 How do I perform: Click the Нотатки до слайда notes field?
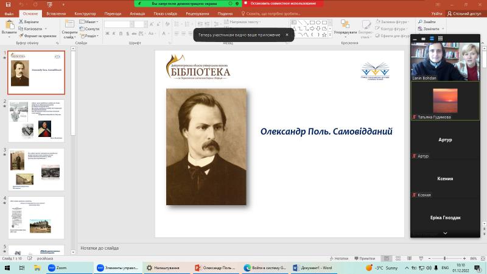[279, 248]
